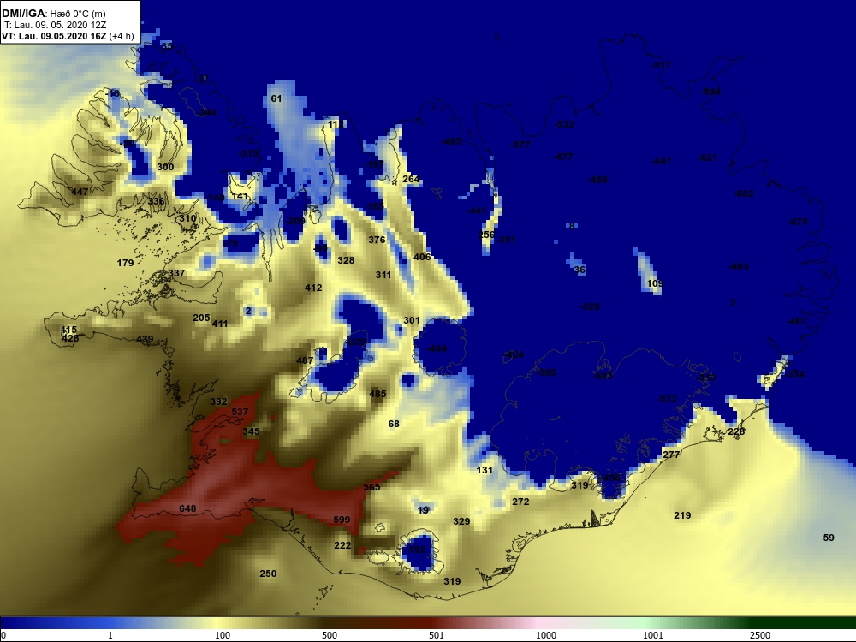Select legend scale label '501'
The image size is (856, 642).
tap(437, 635)
